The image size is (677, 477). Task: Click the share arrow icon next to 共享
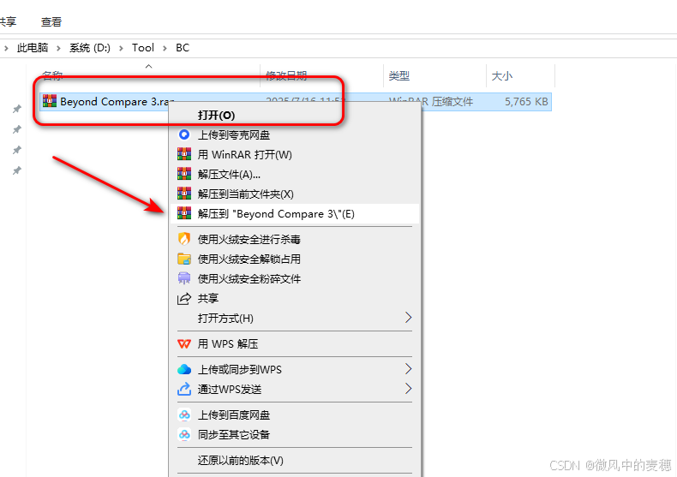coord(184,299)
